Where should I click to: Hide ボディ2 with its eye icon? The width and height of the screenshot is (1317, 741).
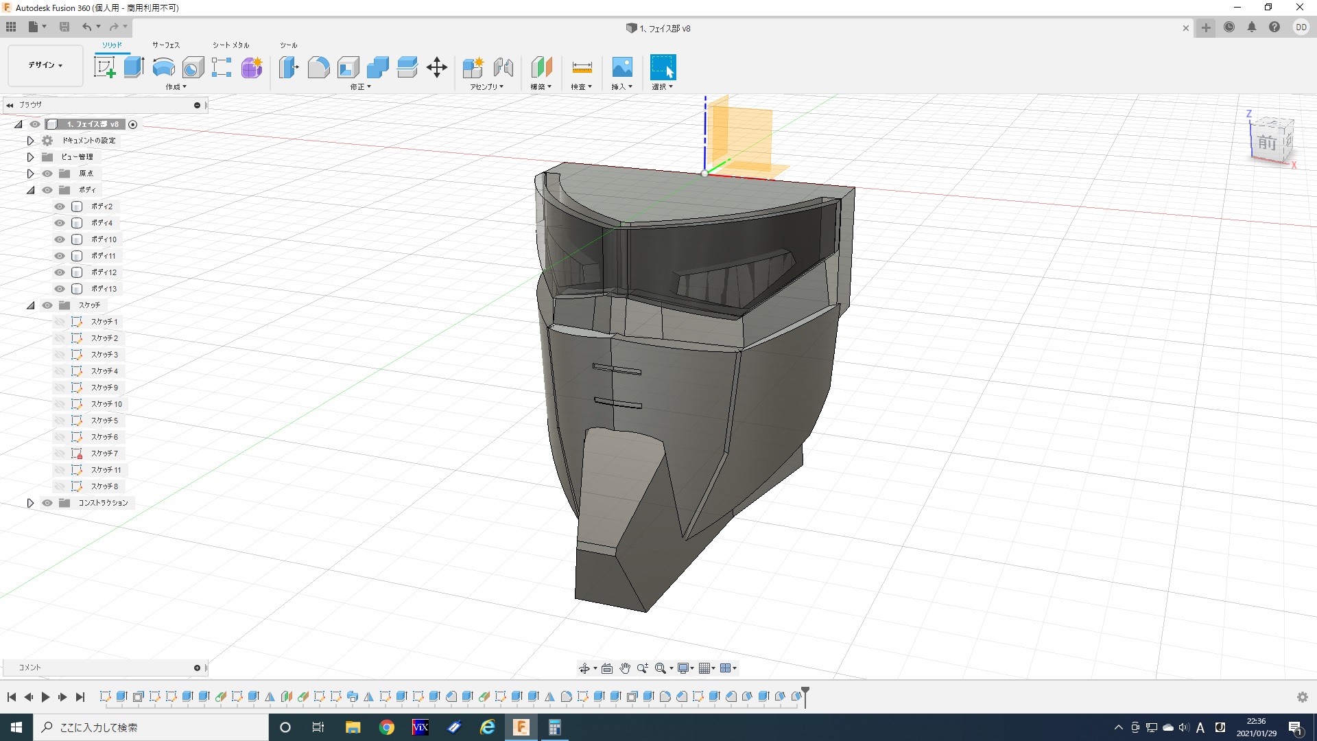point(60,207)
